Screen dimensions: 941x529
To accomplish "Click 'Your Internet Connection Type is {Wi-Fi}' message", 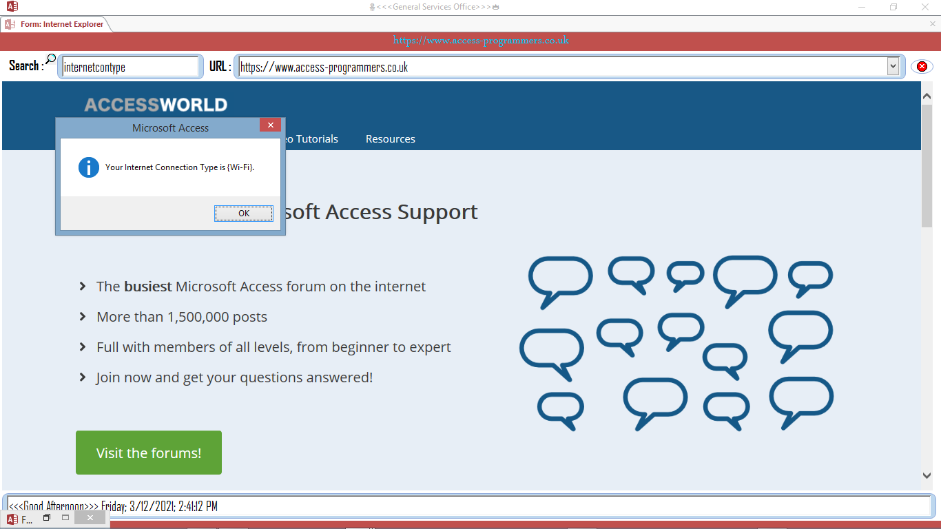I will point(180,167).
